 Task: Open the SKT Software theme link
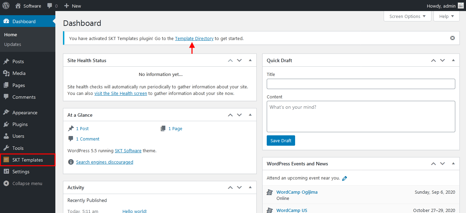[128, 151]
